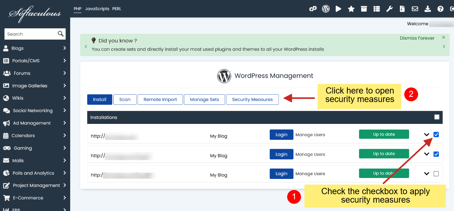Switch to the JavaScripts tab
454x211 pixels.
pos(97,9)
